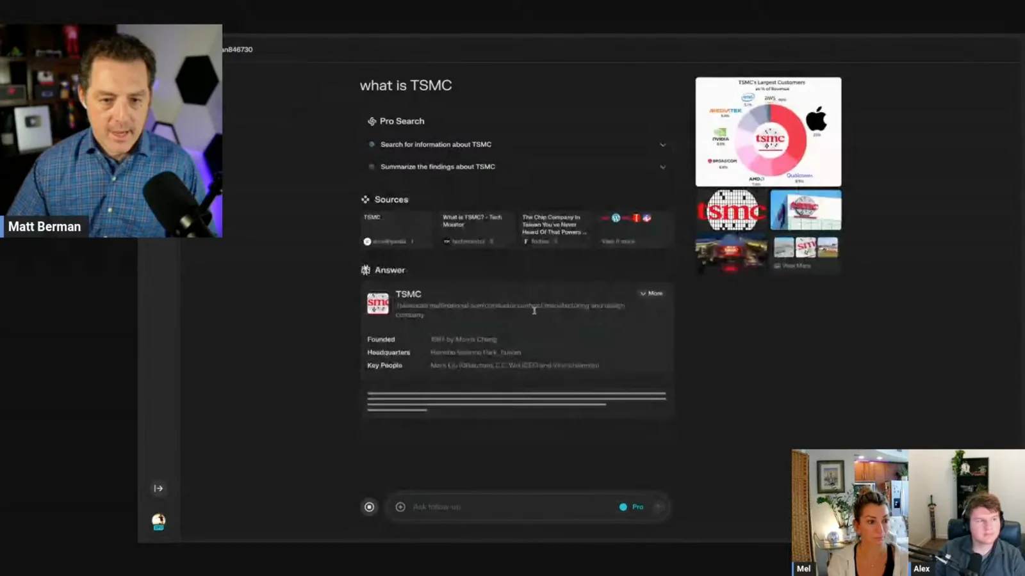Click the view more sources card

click(x=635, y=229)
